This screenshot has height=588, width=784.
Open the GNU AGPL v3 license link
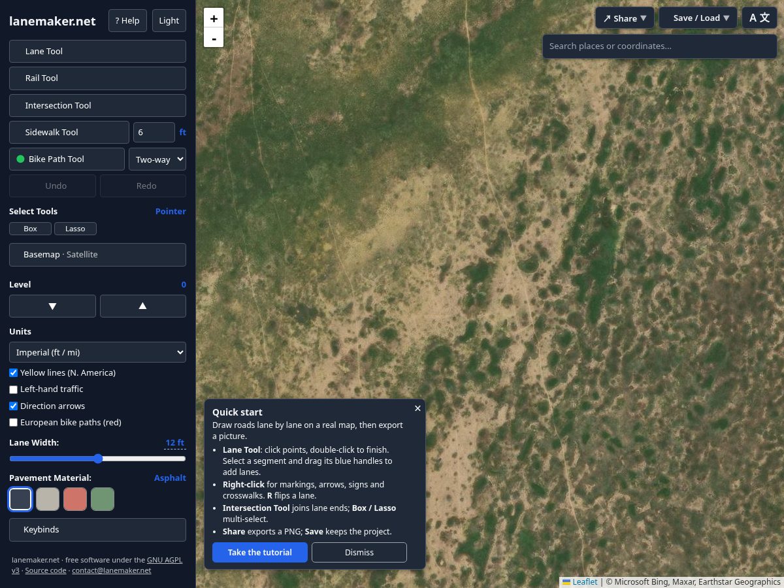point(165,560)
